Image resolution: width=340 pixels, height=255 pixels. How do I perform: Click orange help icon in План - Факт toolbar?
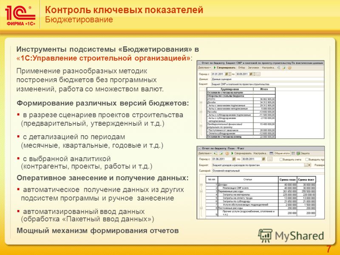tap(227, 153)
